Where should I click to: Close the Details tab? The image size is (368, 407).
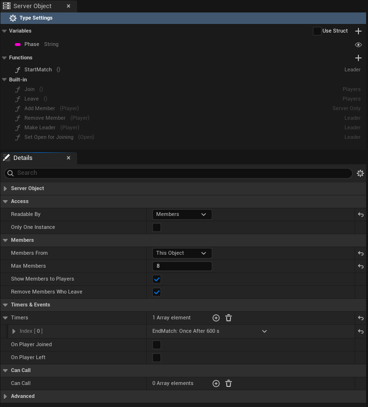click(69, 158)
